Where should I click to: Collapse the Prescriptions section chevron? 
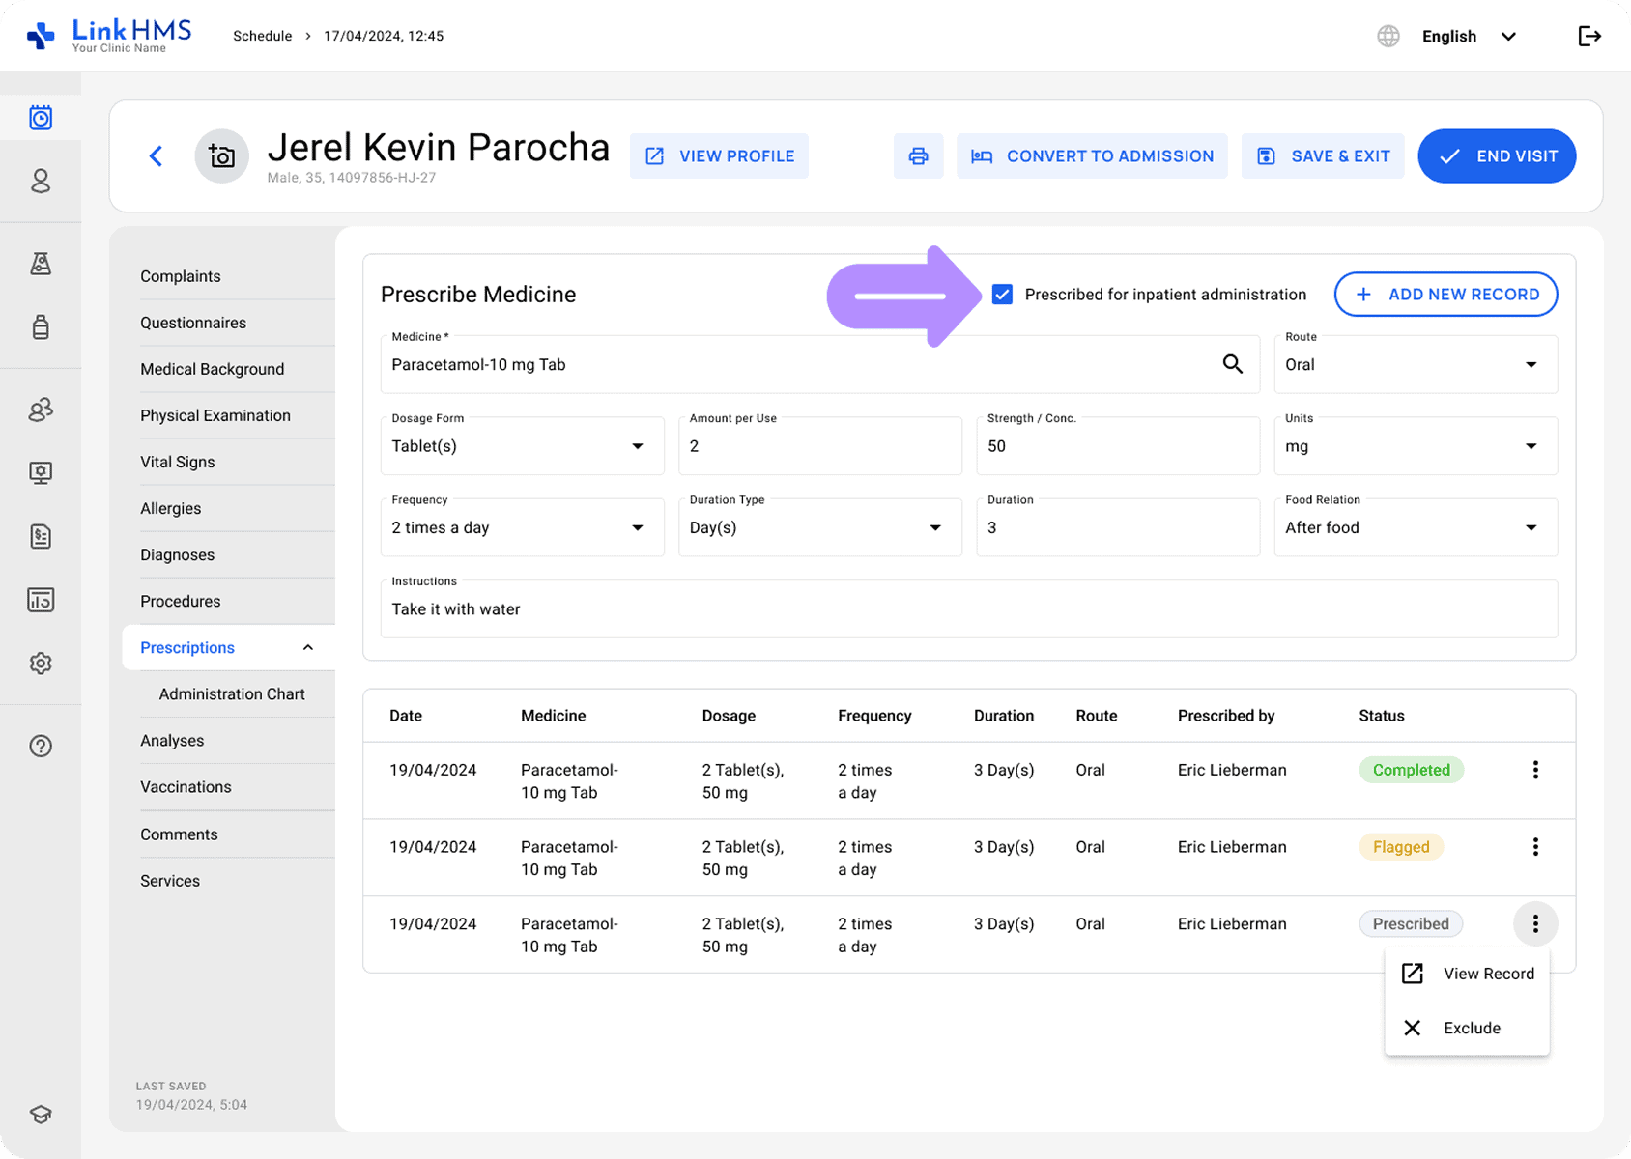[308, 648]
